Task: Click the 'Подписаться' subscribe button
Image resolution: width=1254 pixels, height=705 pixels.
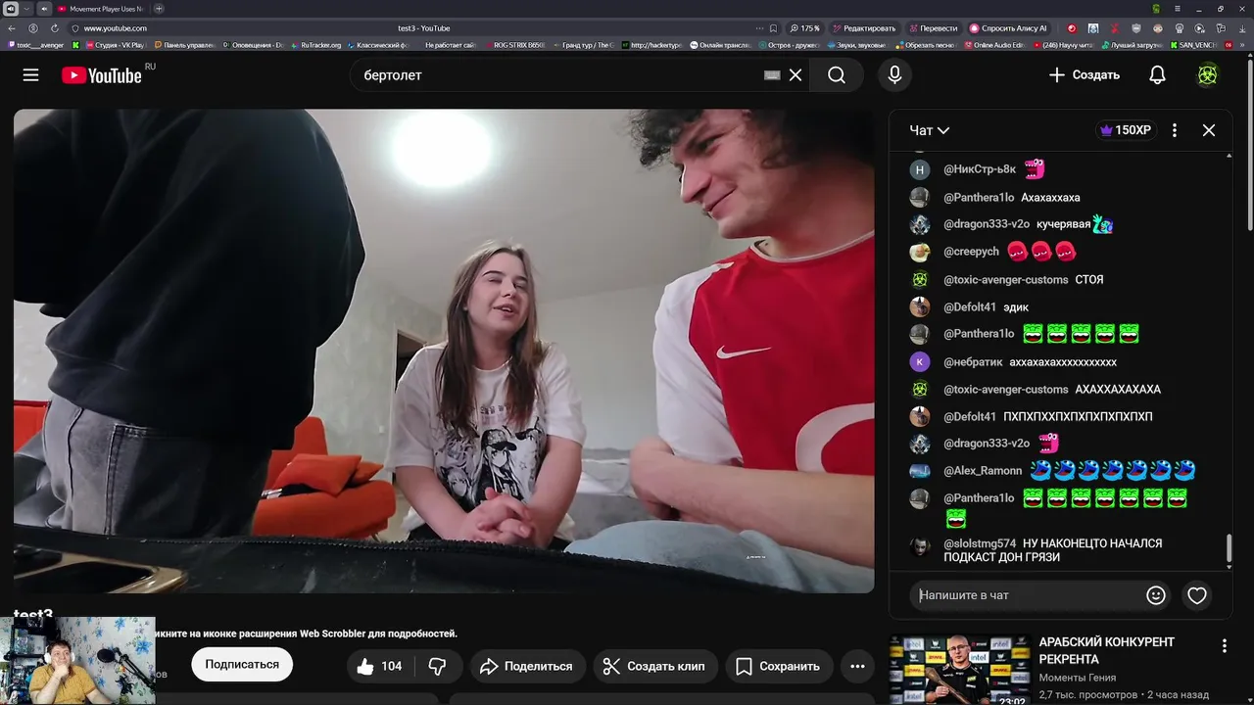Action: click(x=242, y=665)
